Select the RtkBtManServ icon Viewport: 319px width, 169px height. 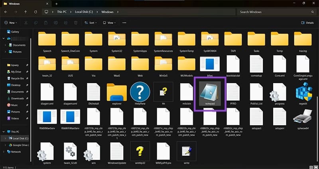pyautogui.click(x=47, y=117)
